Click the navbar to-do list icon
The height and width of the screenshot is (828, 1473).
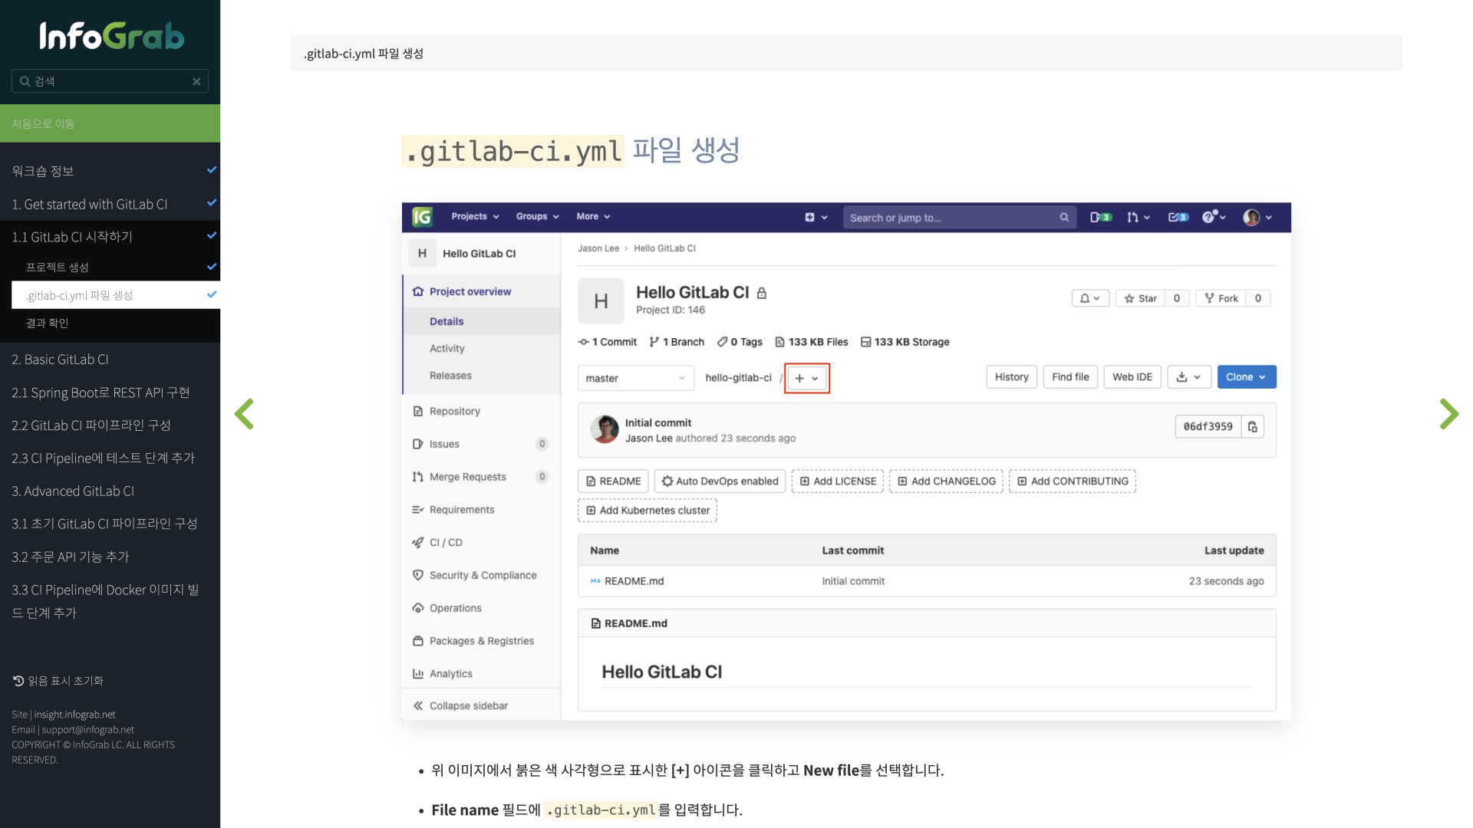coord(1178,218)
